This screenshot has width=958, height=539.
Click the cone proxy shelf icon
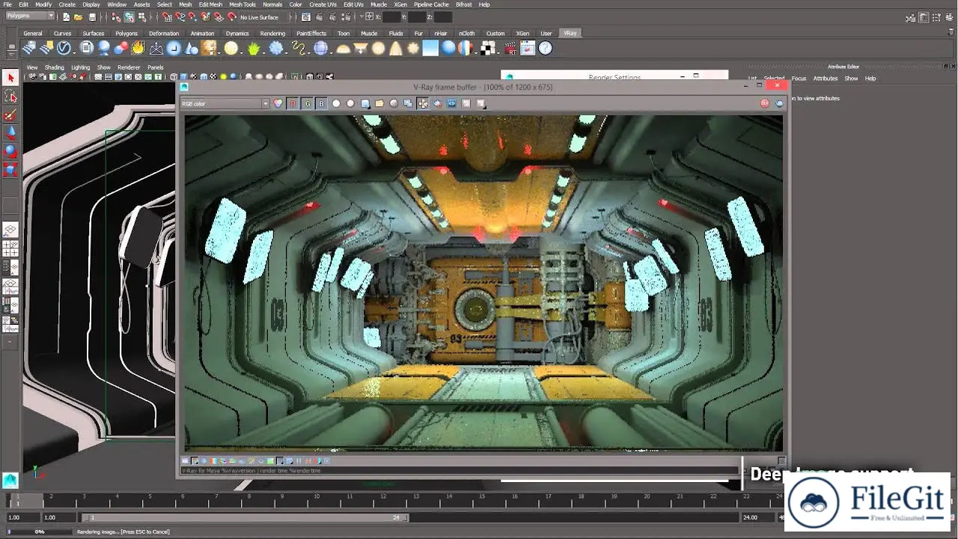(x=192, y=48)
